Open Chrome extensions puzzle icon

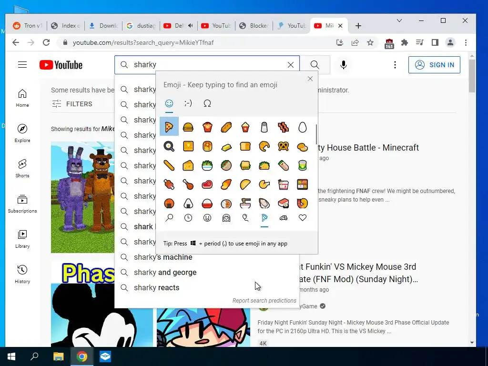click(404, 42)
